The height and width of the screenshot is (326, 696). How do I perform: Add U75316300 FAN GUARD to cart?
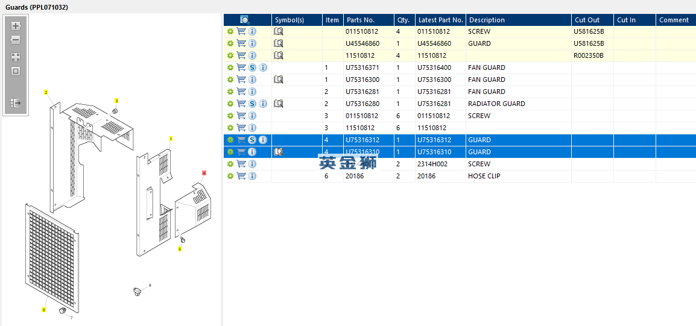tap(241, 80)
